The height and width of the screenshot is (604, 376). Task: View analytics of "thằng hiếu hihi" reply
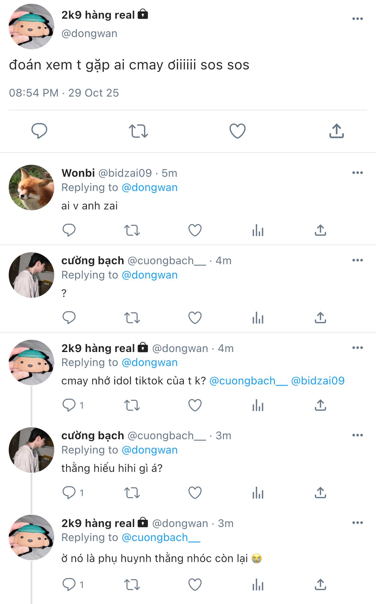(258, 493)
